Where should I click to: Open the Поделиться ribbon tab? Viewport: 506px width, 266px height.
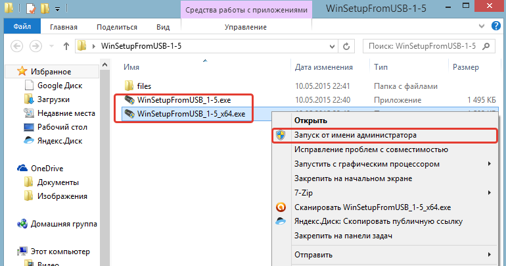(117, 27)
